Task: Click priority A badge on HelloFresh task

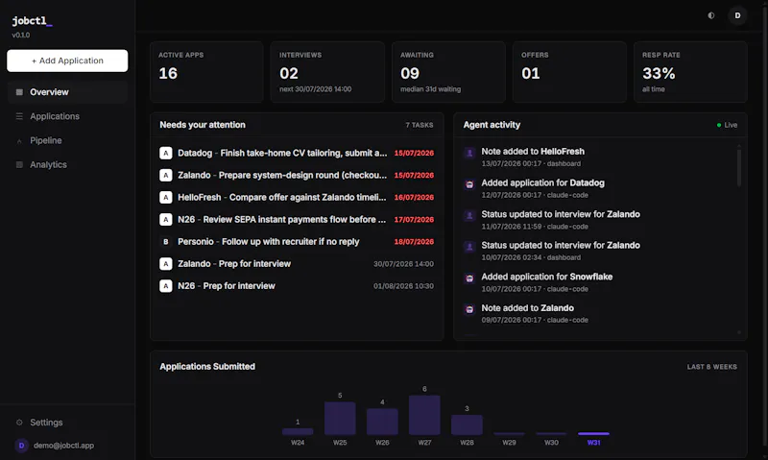Action: click(165, 198)
